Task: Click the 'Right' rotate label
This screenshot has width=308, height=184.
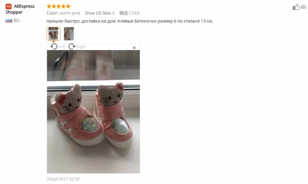Action: coord(81,46)
